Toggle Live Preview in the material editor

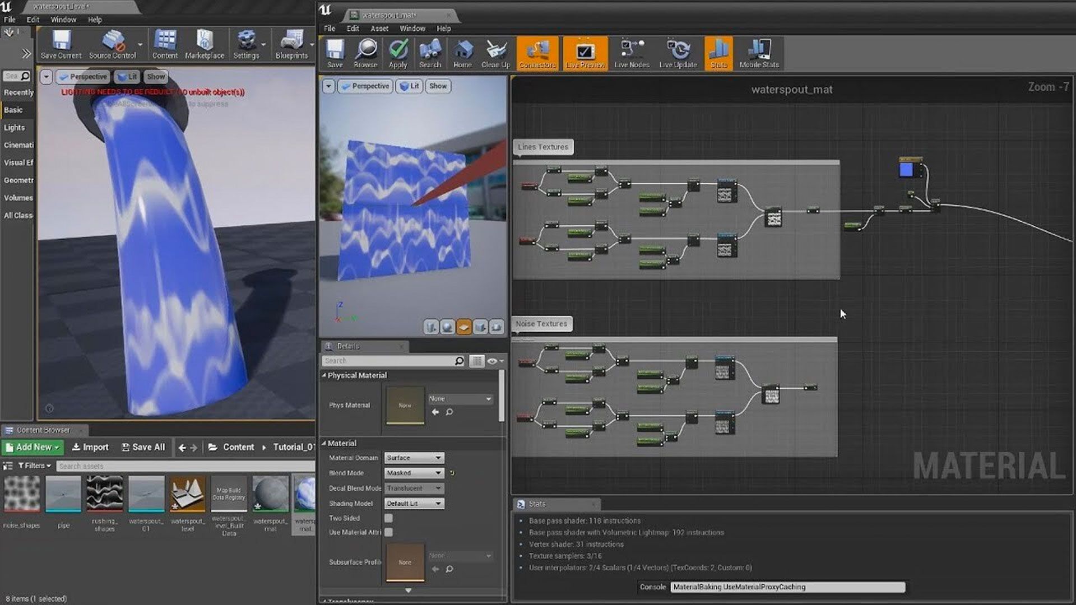[x=585, y=53]
